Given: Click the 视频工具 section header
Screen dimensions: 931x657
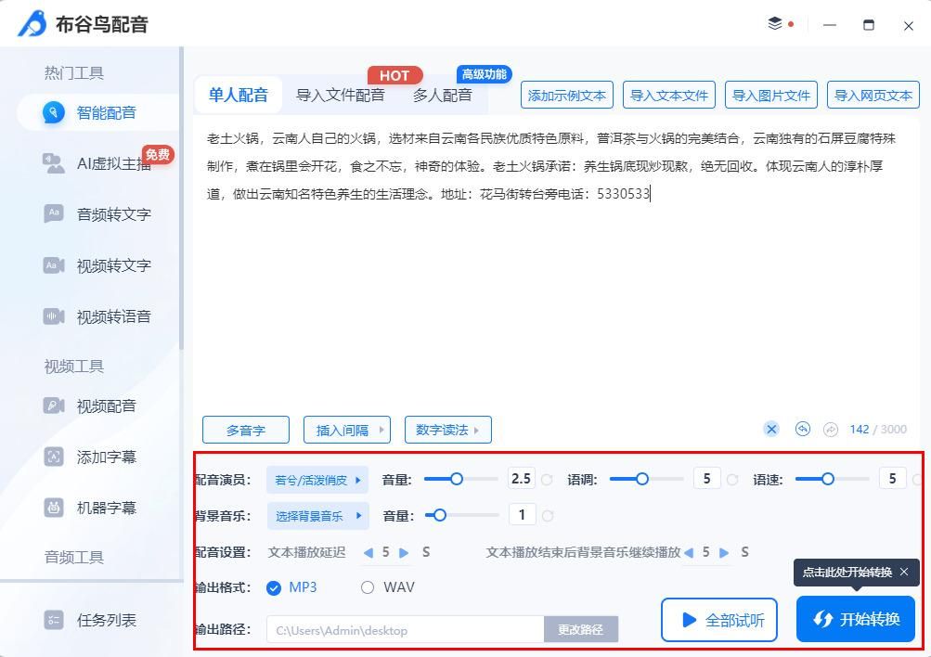Looking at the screenshot, I should (74, 367).
